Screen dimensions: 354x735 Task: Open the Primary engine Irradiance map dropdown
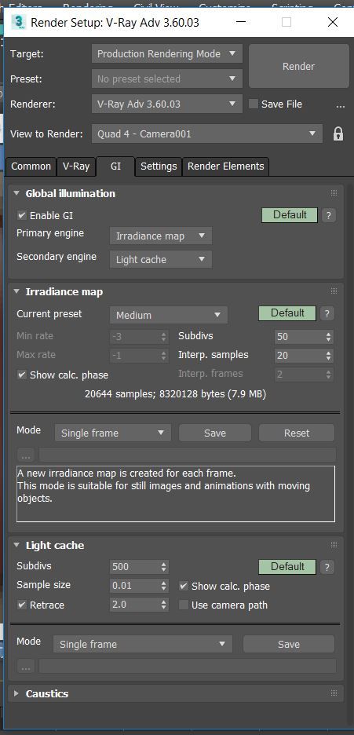click(x=161, y=236)
